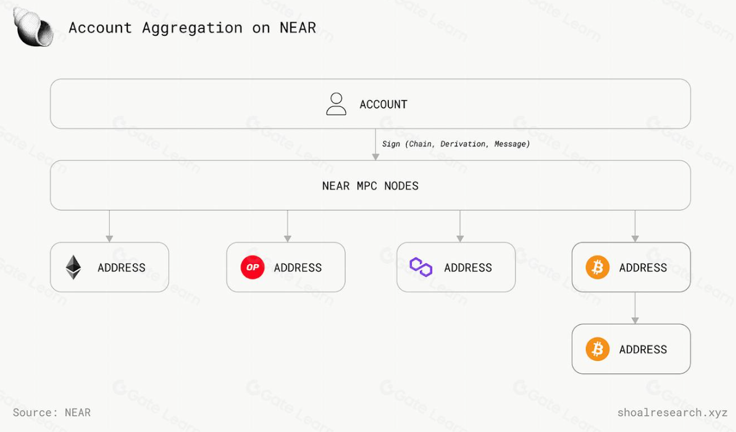736x432 pixels.
Task: Click the upper Bitcoin icon
Action: (597, 267)
